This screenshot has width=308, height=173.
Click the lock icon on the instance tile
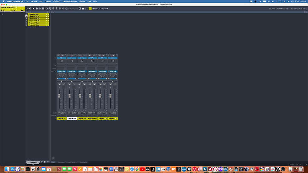(x=22, y=10)
